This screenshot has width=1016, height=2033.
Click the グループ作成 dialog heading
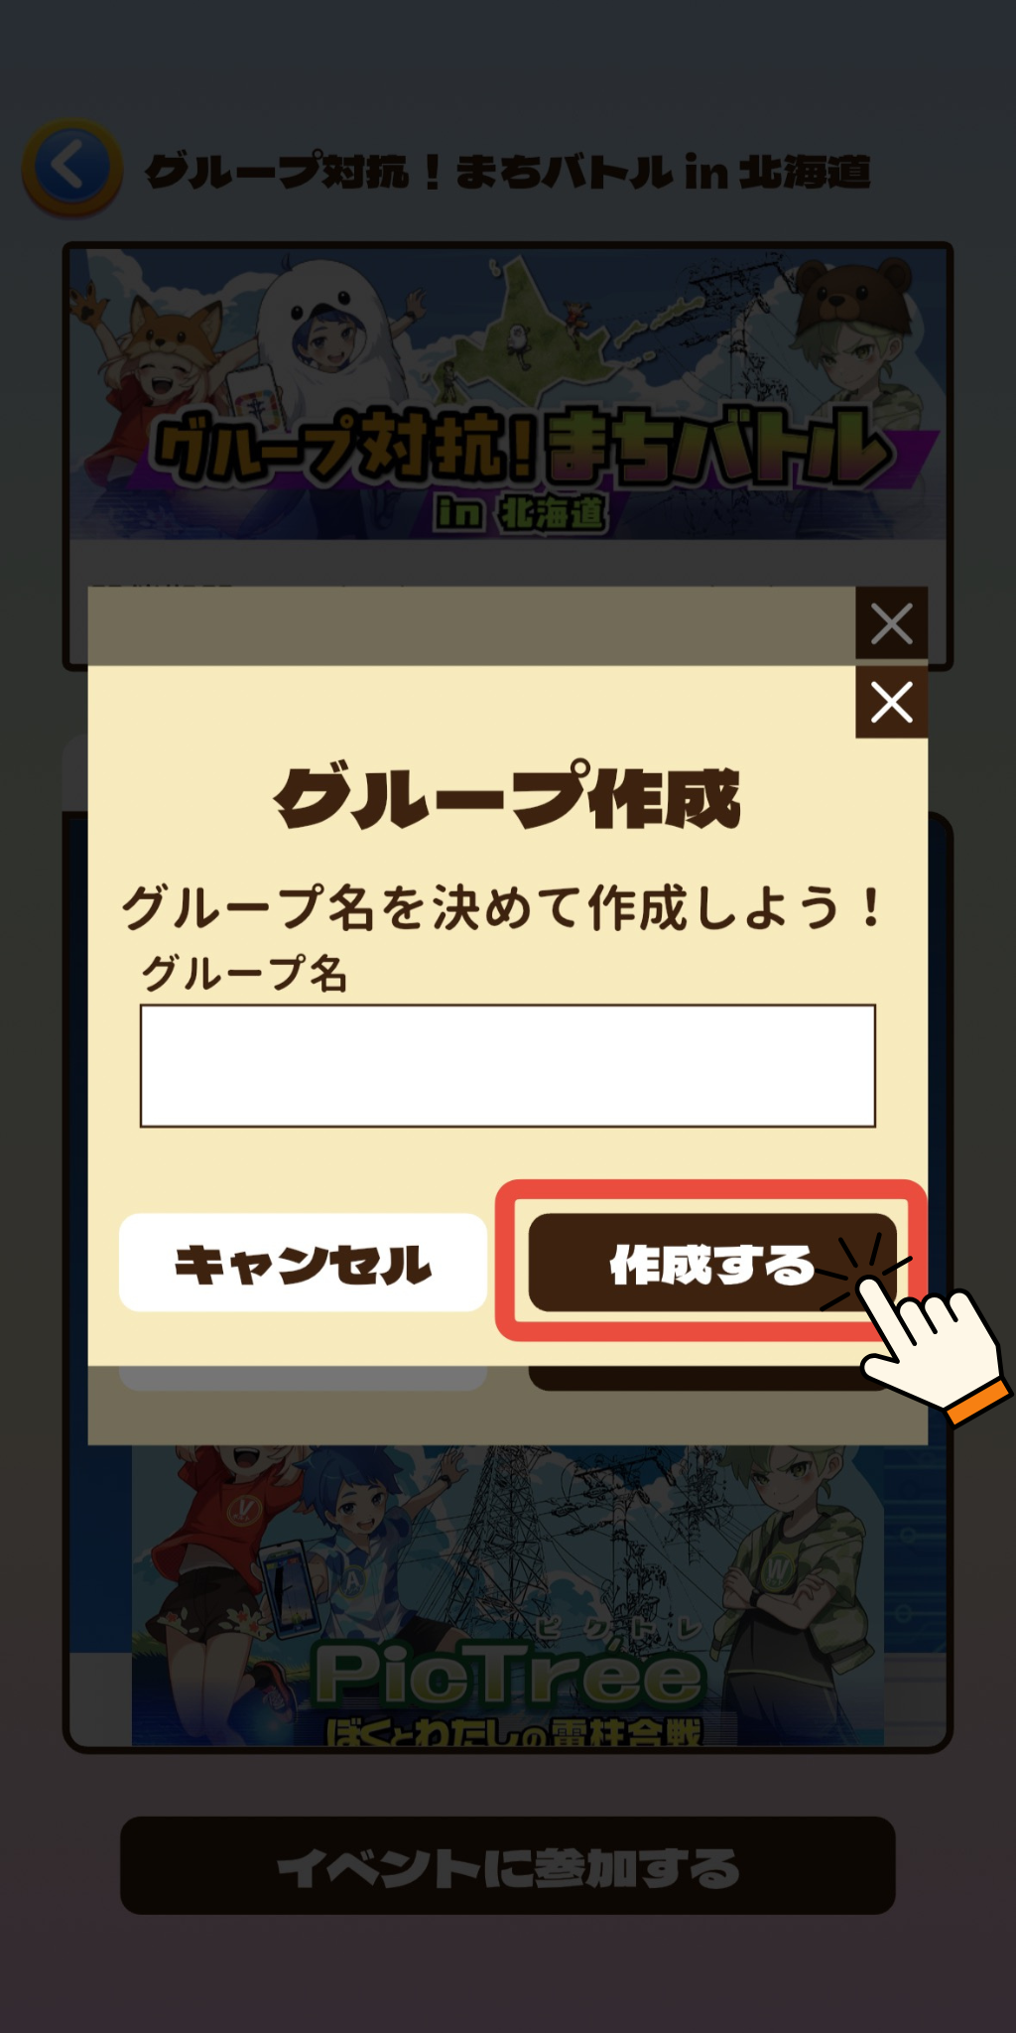click(507, 797)
